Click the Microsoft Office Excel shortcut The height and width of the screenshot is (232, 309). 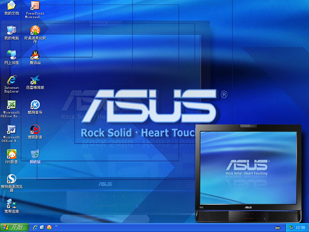point(12,105)
